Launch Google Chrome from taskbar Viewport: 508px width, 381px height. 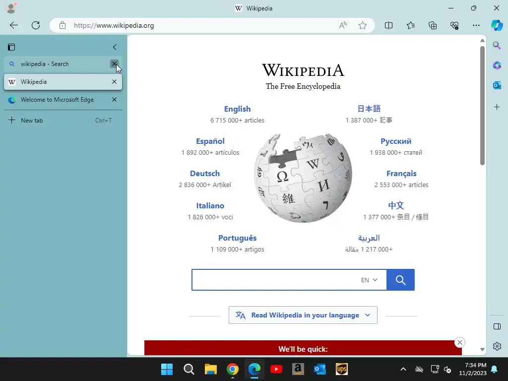coord(233,369)
